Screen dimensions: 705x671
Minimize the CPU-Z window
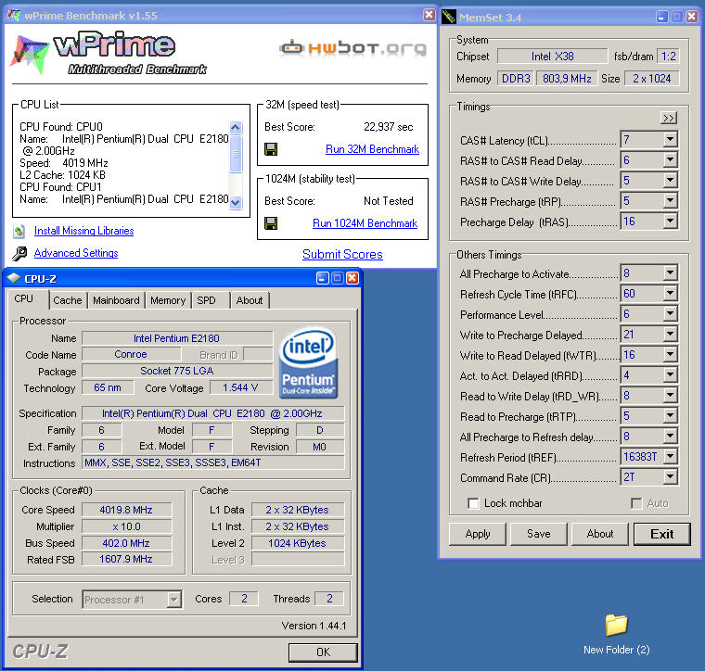pos(323,278)
